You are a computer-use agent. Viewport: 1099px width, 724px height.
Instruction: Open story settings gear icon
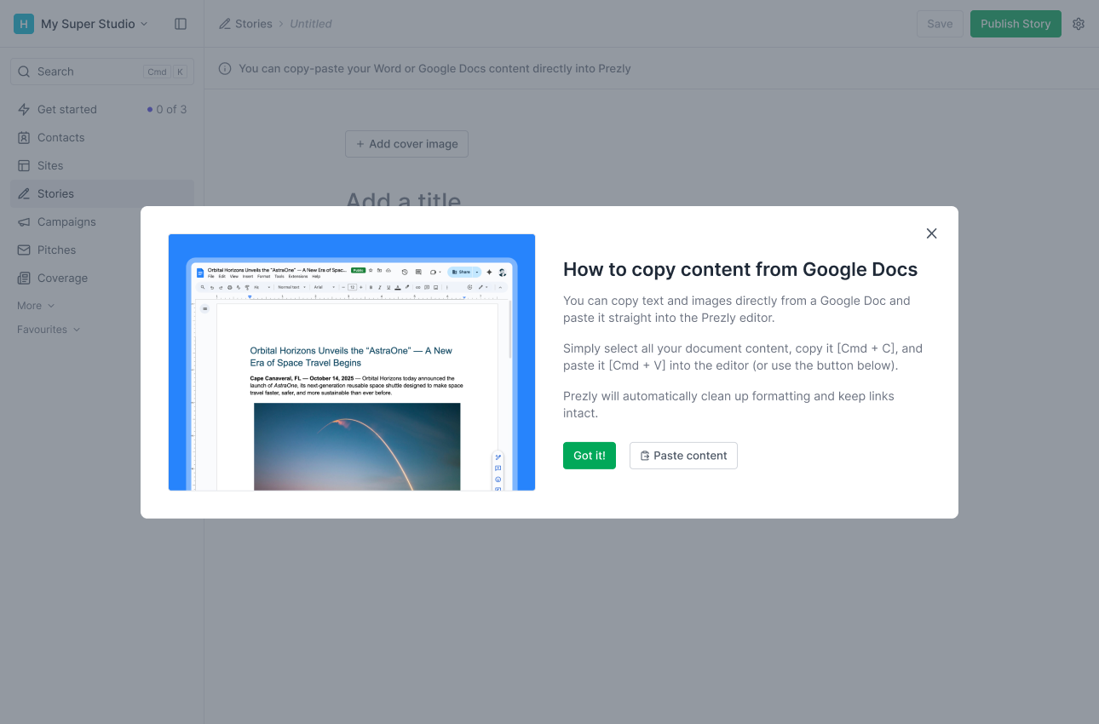pyautogui.click(x=1079, y=24)
